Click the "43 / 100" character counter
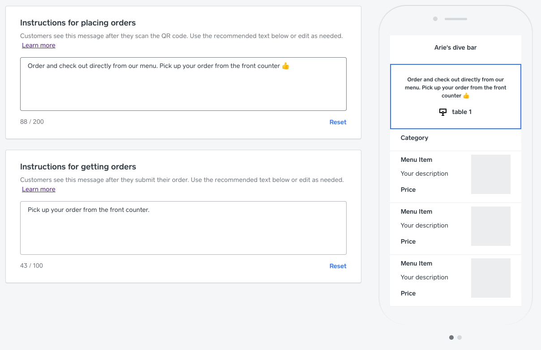Screen dimensions: 541x350 tap(31, 266)
